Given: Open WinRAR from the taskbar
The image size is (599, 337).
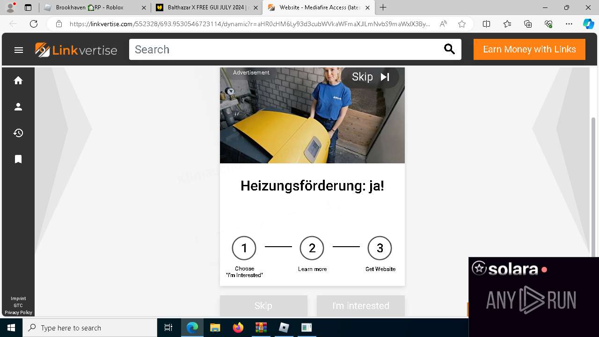Looking at the screenshot, I should click(x=261, y=328).
